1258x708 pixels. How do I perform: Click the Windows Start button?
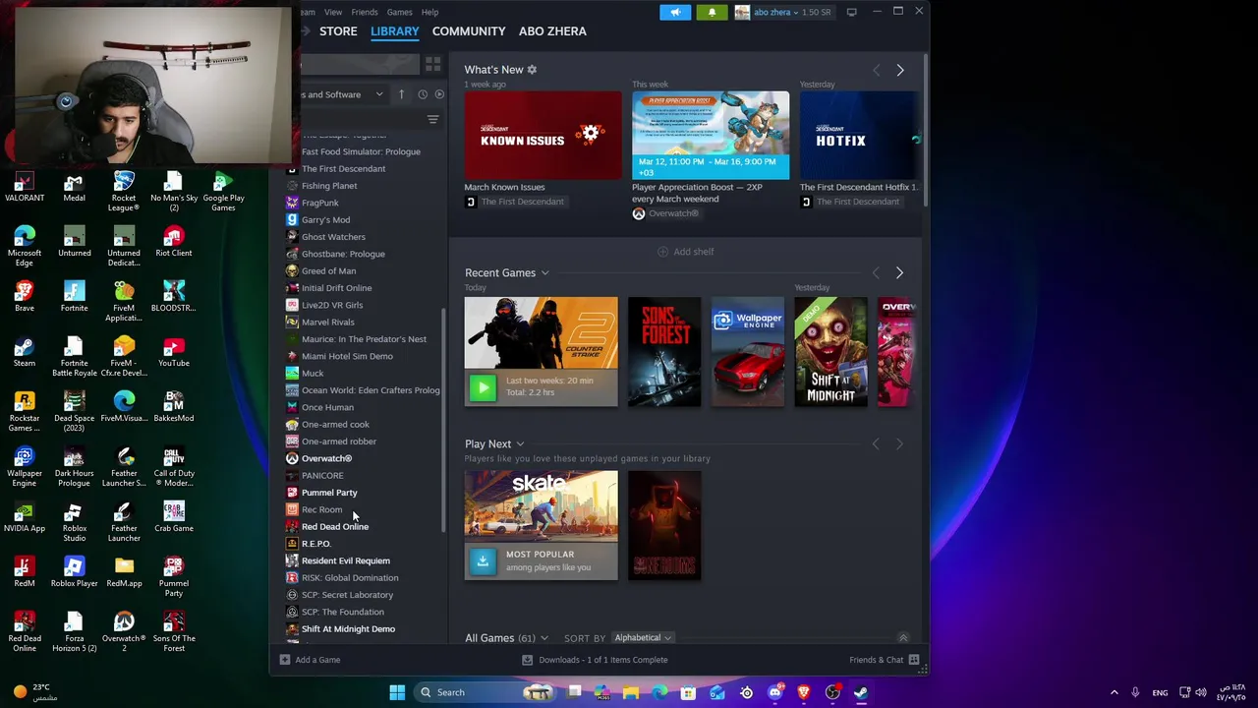pos(397,692)
